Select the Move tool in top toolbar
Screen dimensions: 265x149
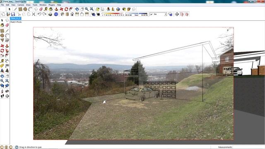coord(61,9)
